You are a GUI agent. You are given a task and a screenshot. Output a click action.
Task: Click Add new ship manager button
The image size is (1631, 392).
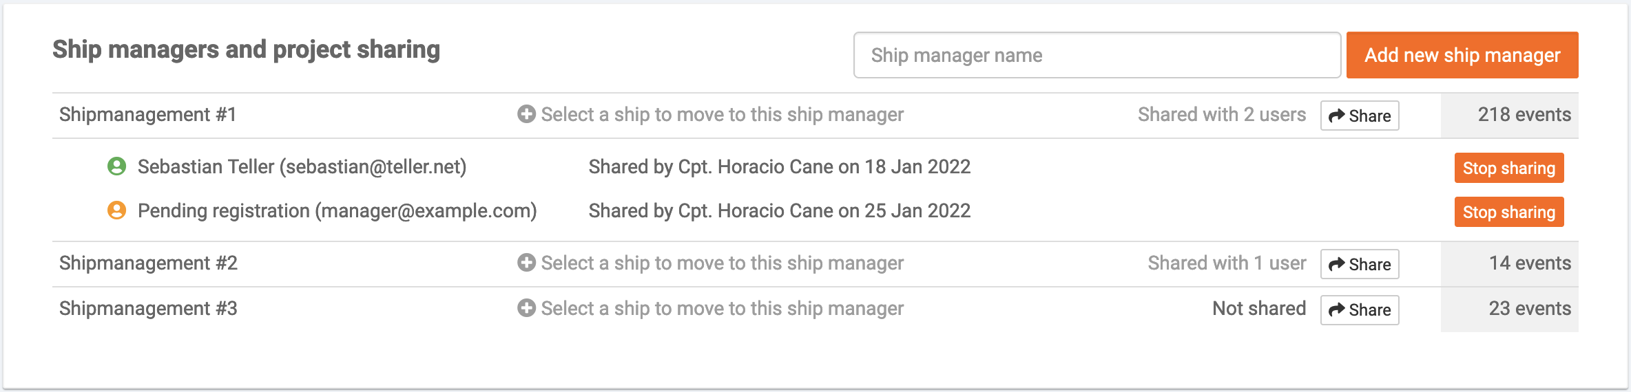pyautogui.click(x=1462, y=55)
